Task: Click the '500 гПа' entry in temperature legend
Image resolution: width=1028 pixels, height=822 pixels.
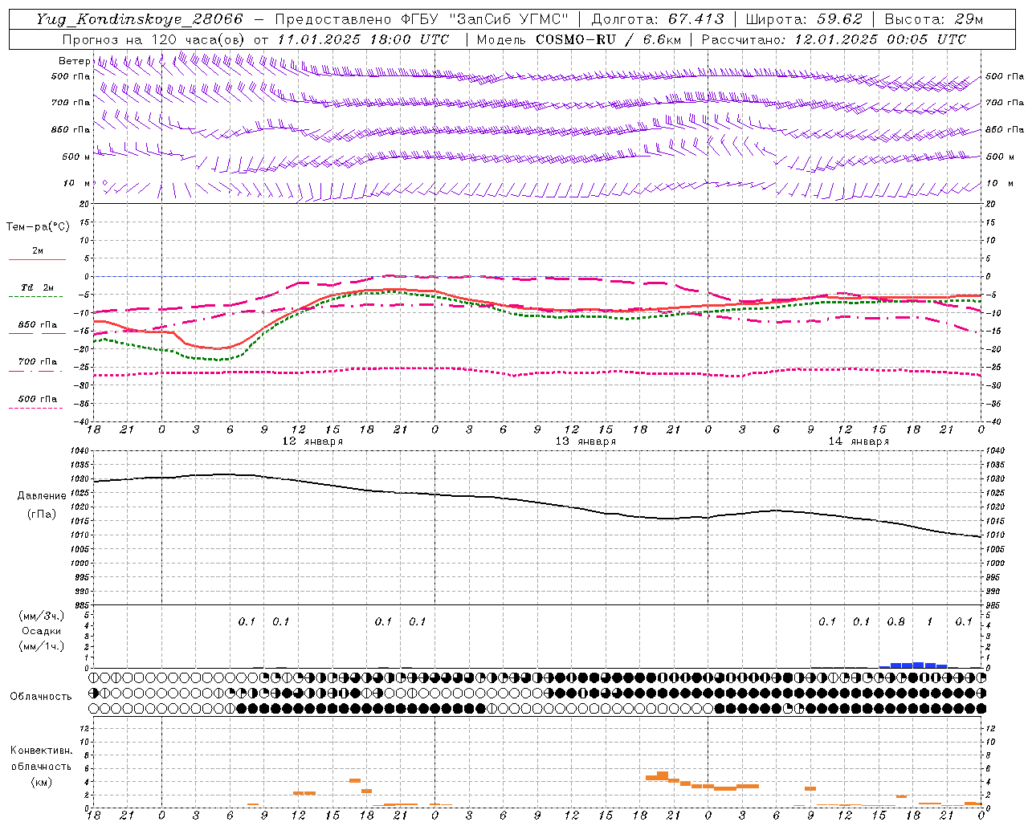Action: click(x=38, y=399)
